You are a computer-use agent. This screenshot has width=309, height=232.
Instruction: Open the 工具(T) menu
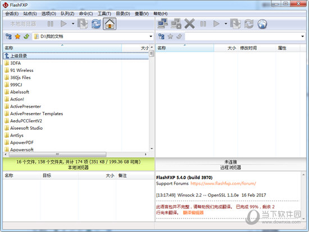point(104,13)
